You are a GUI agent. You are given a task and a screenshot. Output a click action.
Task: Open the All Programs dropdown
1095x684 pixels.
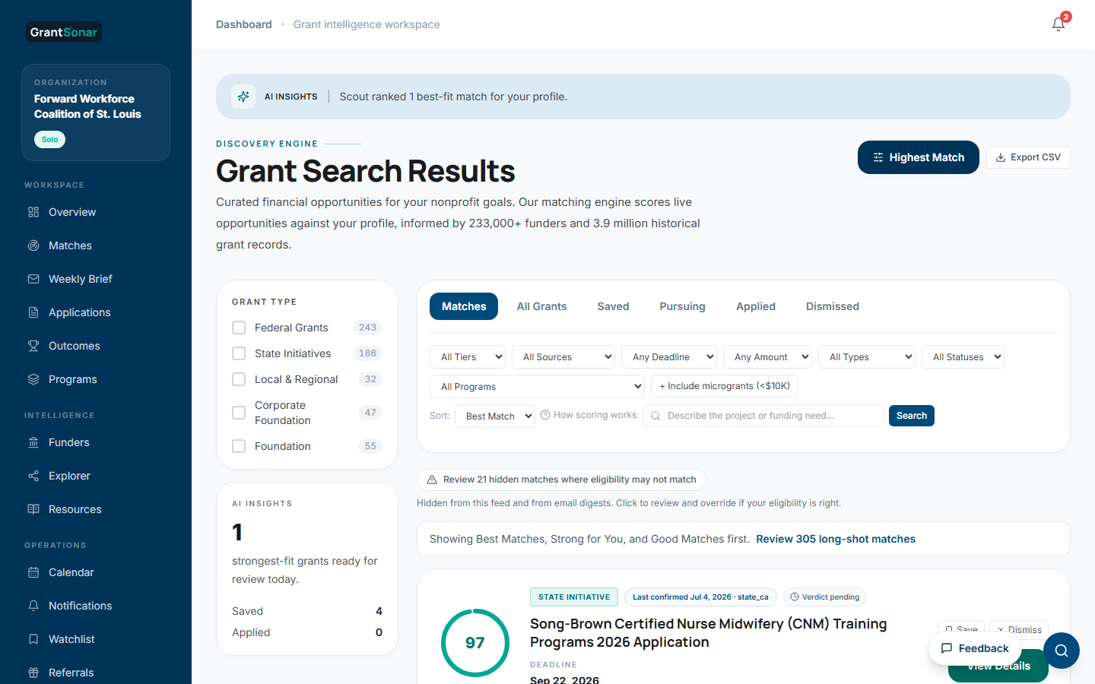click(x=538, y=387)
